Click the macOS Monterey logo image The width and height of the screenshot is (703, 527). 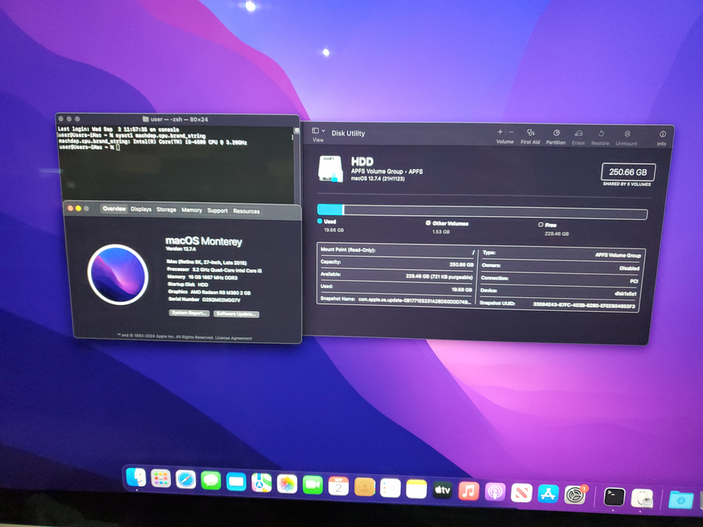click(x=118, y=274)
